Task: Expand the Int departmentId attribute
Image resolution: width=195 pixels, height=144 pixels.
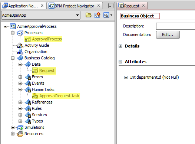Action: tap(126, 78)
